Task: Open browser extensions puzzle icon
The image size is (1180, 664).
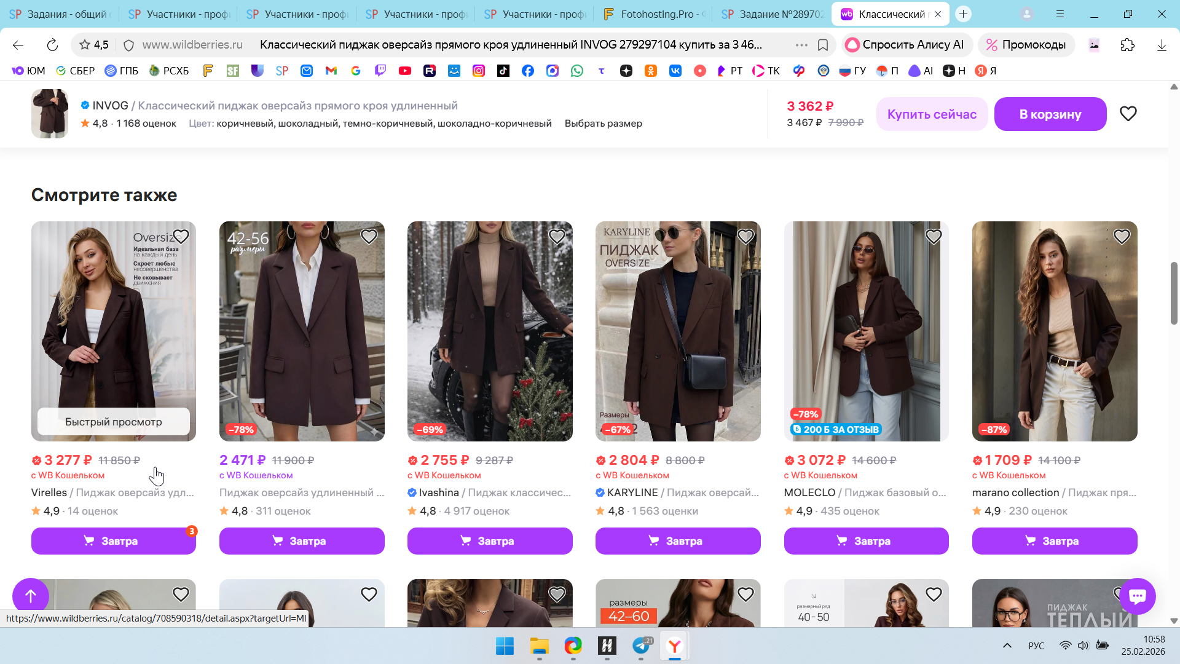Action: (1127, 45)
